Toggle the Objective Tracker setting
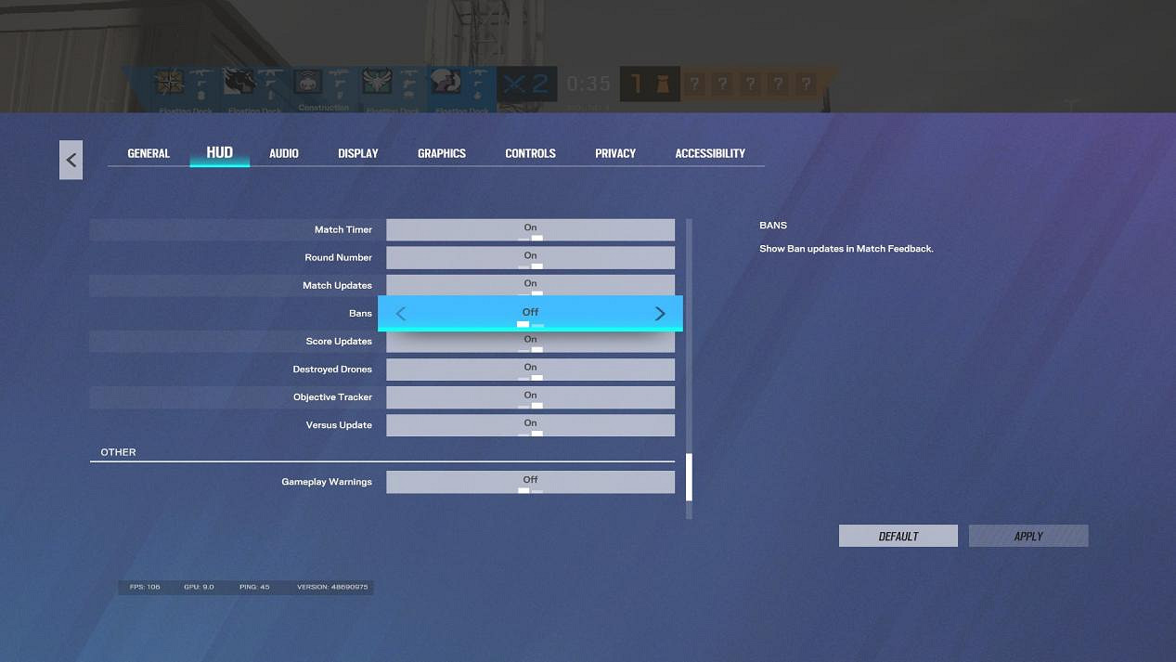 pyautogui.click(x=530, y=397)
